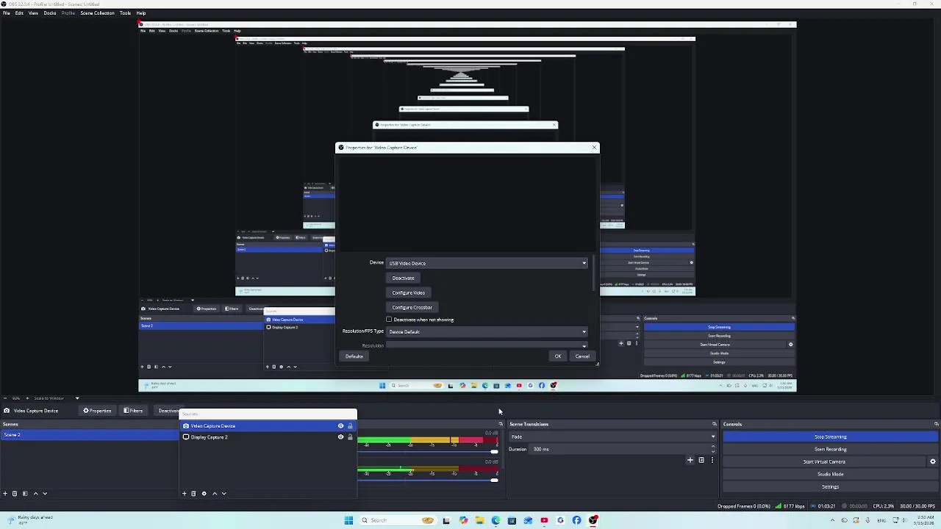Open transition properties three-dot menu
The image size is (941, 529).
tap(712, 460)
